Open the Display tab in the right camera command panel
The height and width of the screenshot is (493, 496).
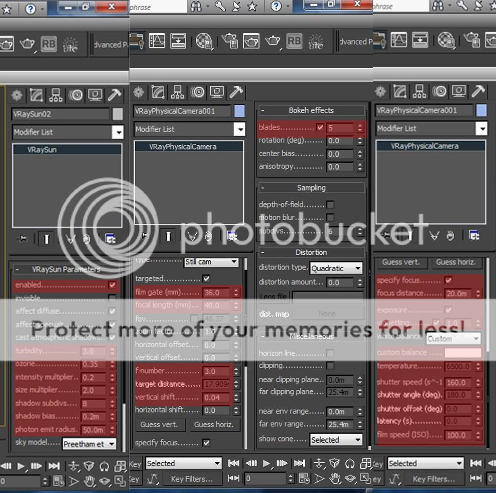click(458, 91)
